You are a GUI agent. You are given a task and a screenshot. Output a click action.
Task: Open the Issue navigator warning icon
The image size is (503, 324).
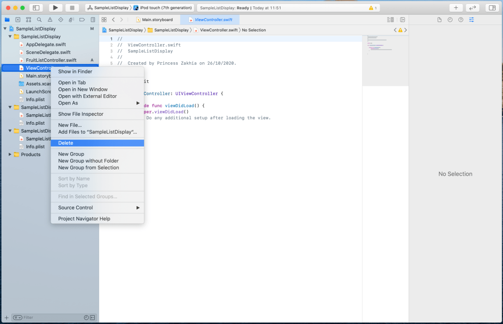[x=50, y=20]
